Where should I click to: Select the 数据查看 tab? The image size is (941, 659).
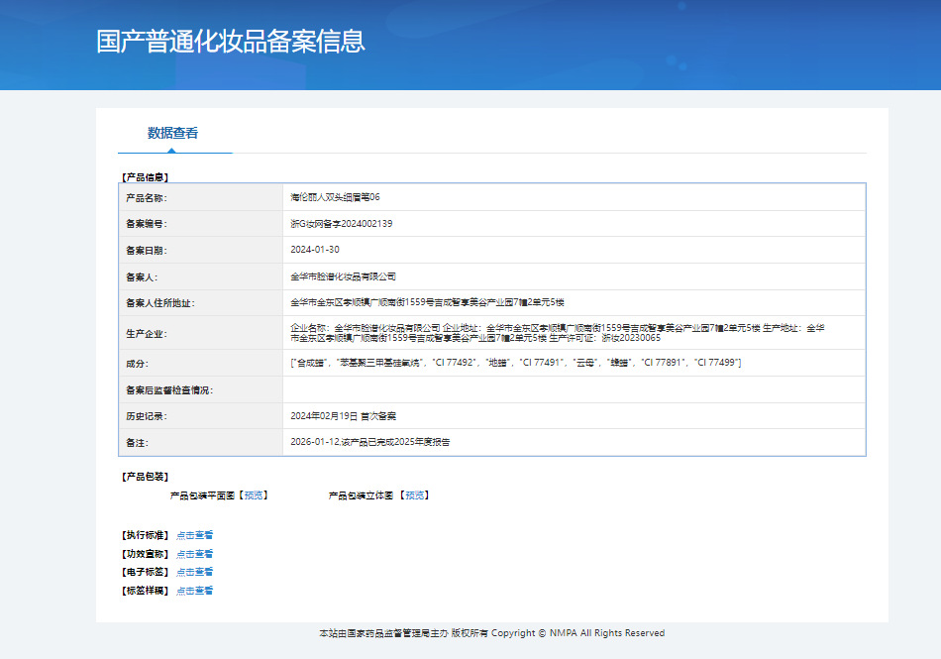172,133
